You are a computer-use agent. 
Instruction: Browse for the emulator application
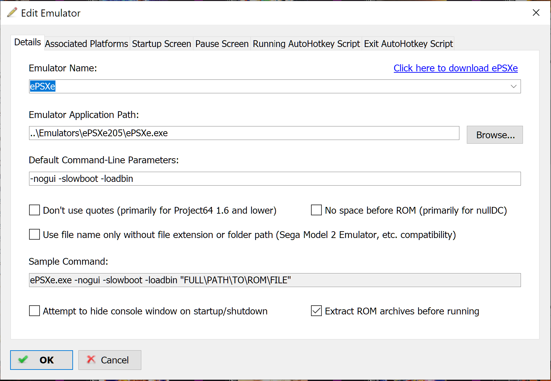(x=495, y=135)
